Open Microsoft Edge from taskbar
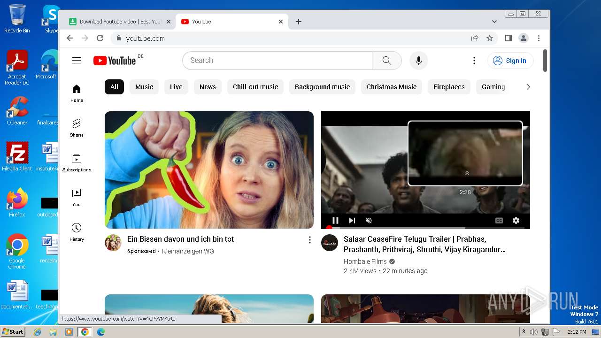This screenshot has height=338, width=601. 100,332
